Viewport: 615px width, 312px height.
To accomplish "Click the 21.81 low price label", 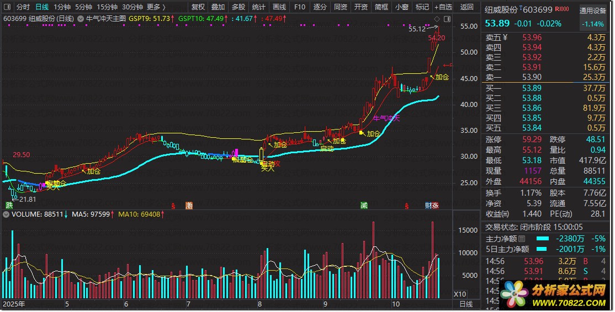I will [x=28, y=199].
